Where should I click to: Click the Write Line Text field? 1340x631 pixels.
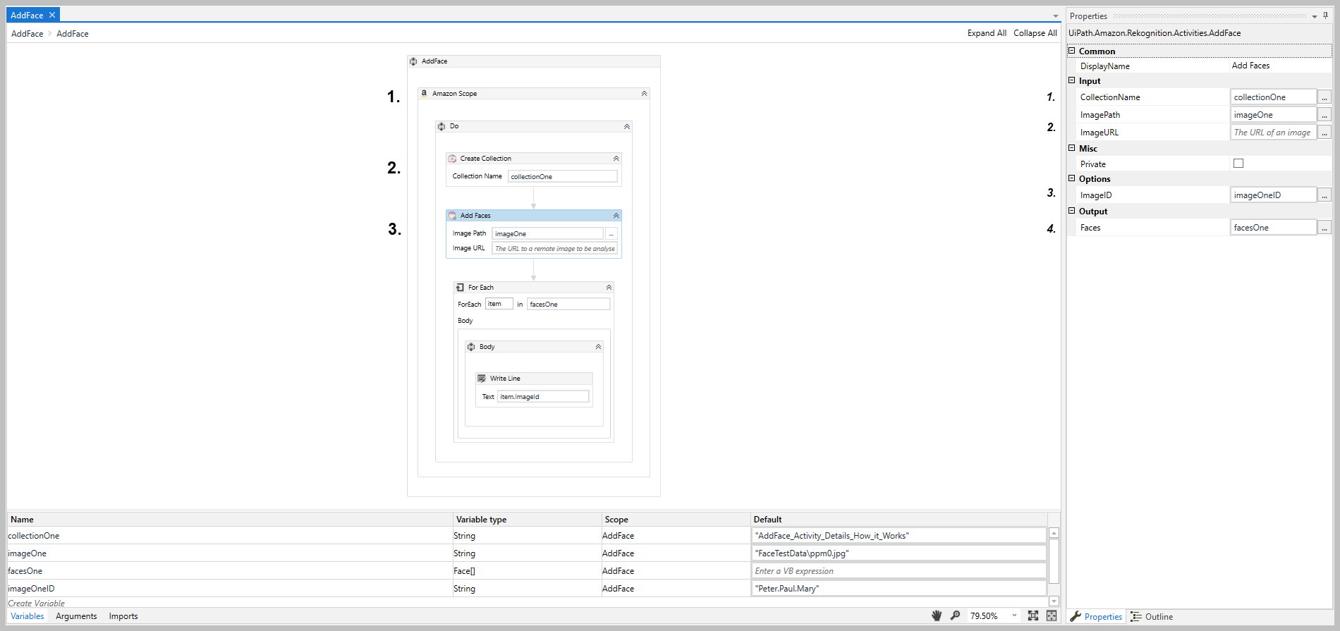click(x=543, y=397)
